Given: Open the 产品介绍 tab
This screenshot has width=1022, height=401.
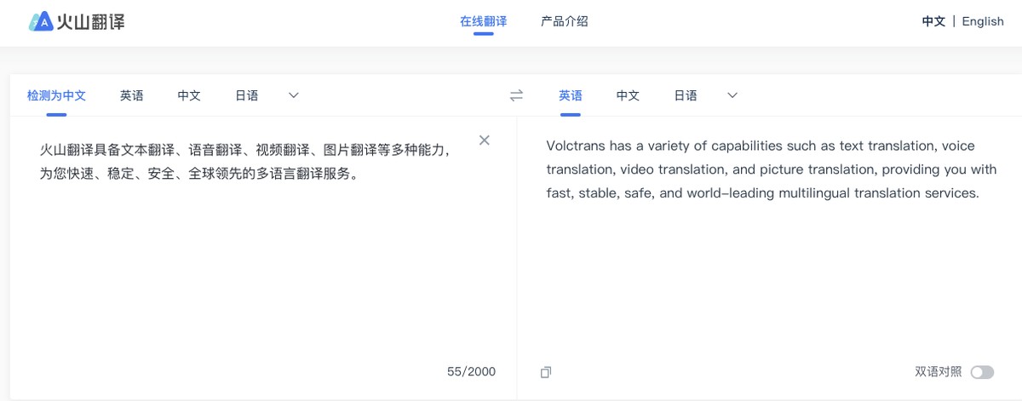Looking at the screenshot, I should point(564,21).
